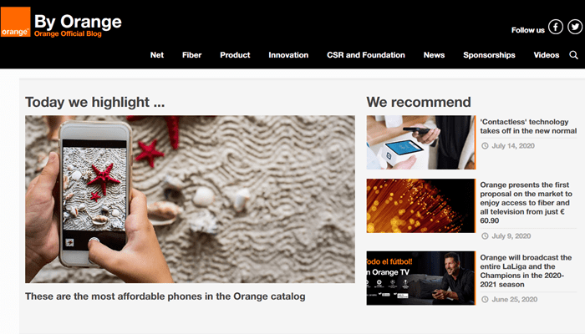The height and width of the screenshot is (334, 585).
Task: Click the orange square Orange logo
Action: [x=15, y=22]
